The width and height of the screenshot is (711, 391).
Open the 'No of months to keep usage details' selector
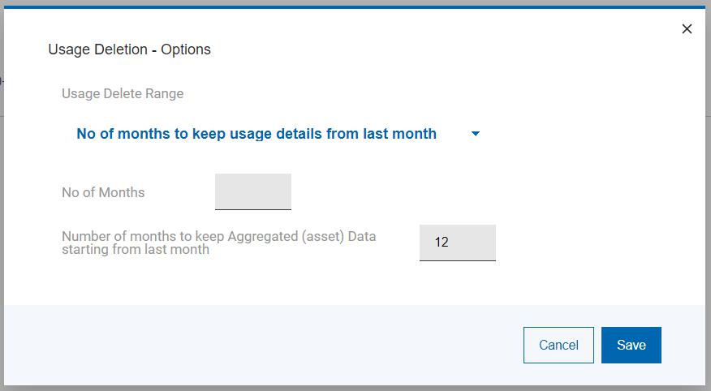pyautogui.click(x=256, y=134)
